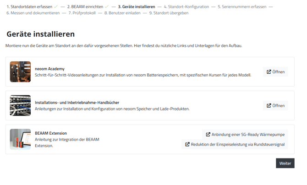Go to step 6 Messen und dokumentieren
307x185 pixels.
(x=33, y=13)
